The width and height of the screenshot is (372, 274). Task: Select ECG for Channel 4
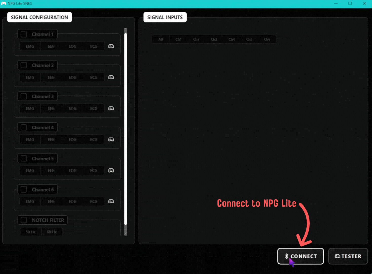94,140
